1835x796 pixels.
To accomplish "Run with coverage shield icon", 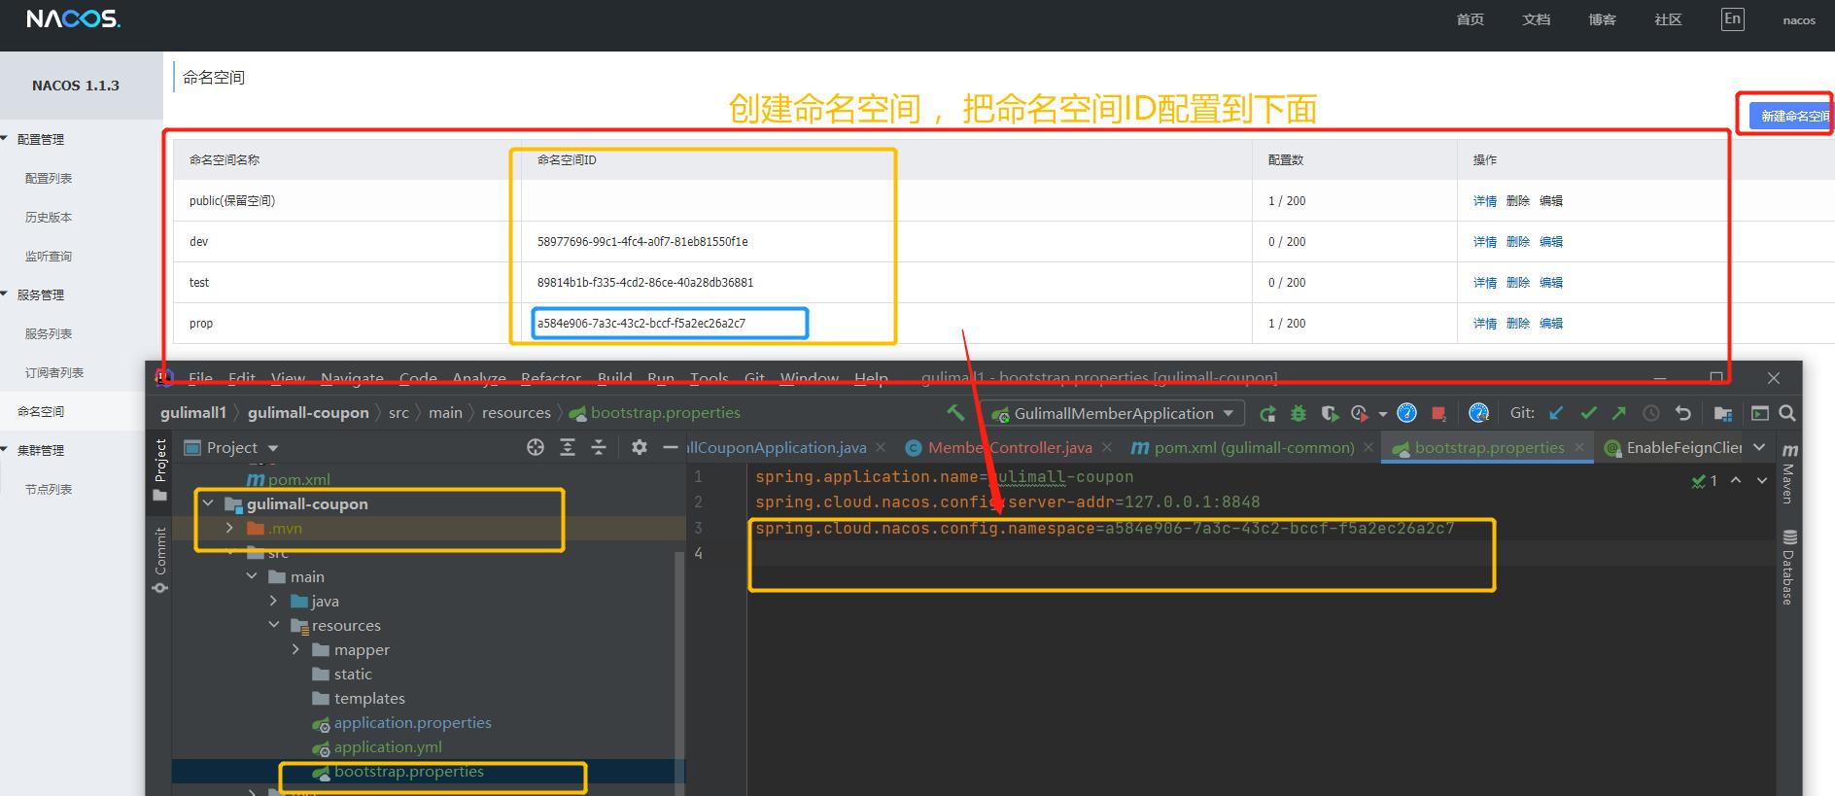I will pyautogui.click(x=1330, y=414).
